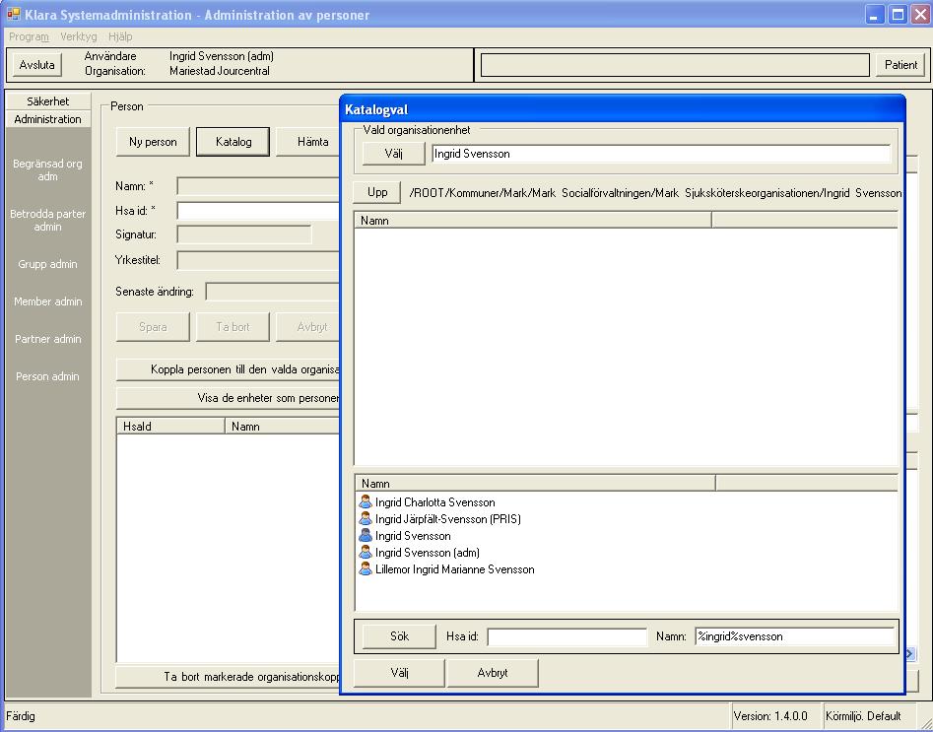Screen dimensions: 933x732
Task: Click the person icon beside the plain Ingrid Svensson entry
Action: (366, 535)
